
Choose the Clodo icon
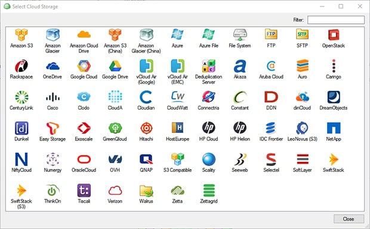84,97
